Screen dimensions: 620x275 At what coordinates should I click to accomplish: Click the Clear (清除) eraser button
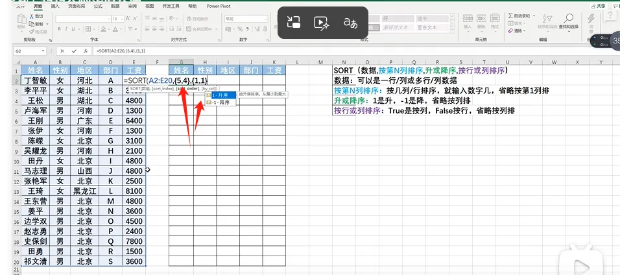(x=517, y=31)
